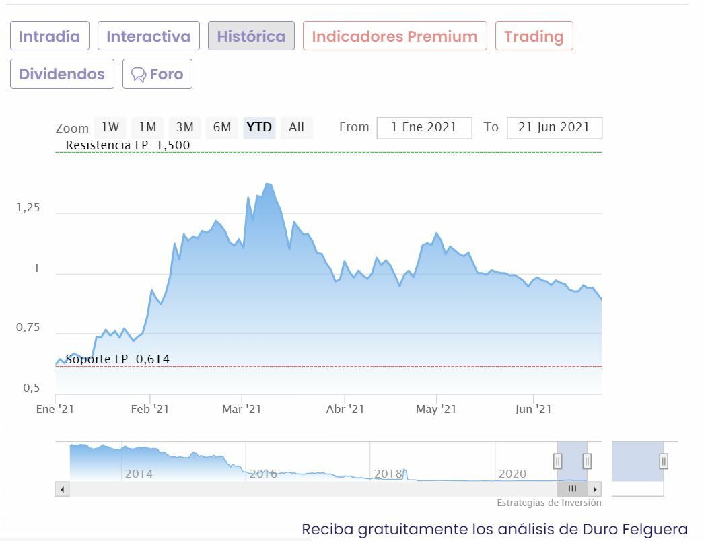Set zoom range to 1M

[x=147, y=127]
